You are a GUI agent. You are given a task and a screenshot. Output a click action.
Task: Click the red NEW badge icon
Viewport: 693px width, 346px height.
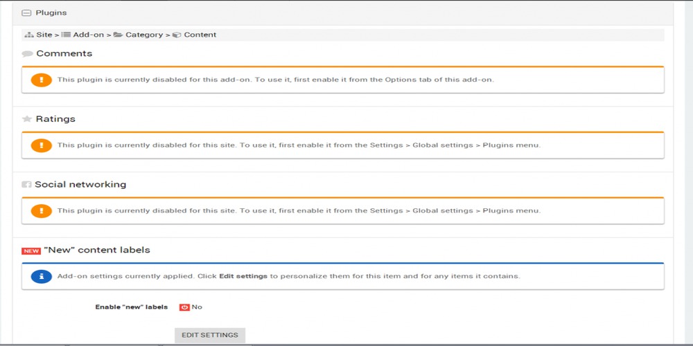pyautogui.click(x=31, y=251)
